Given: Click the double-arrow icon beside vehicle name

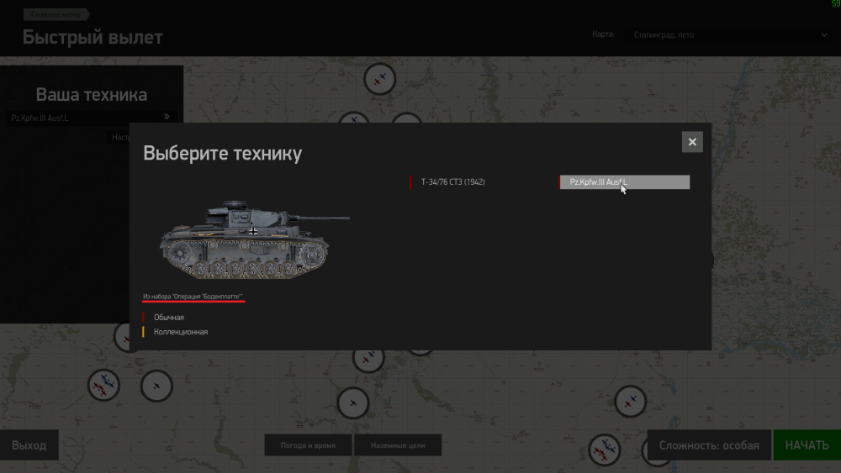Looking at the screenshot, I should click(x=167, y=116).
